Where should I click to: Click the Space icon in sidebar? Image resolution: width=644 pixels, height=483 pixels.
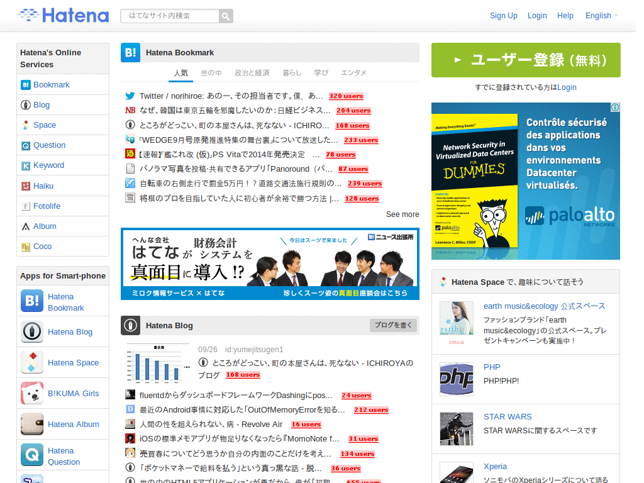25,125
